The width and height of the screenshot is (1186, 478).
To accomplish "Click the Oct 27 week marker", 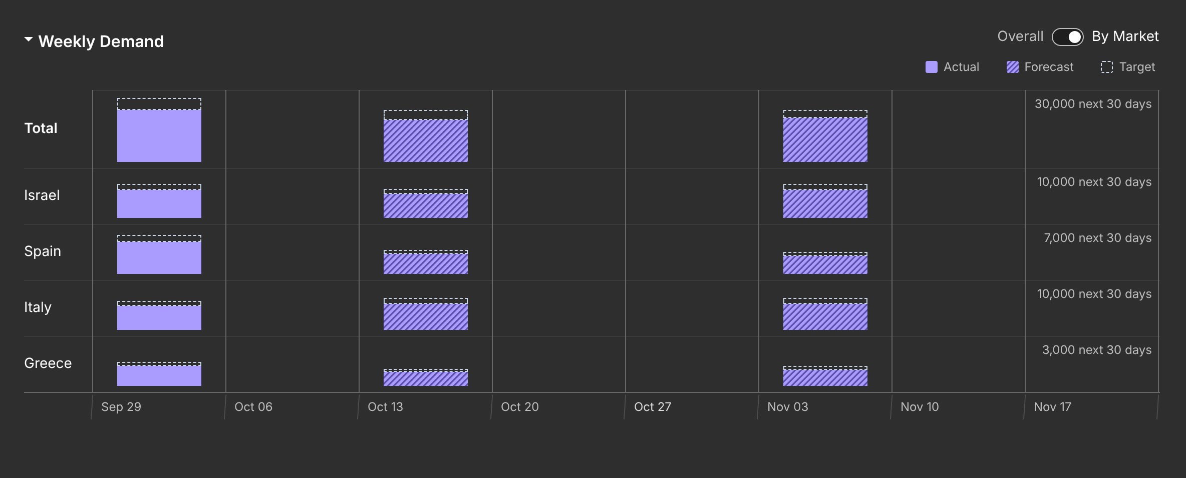I will pos(653,407).
